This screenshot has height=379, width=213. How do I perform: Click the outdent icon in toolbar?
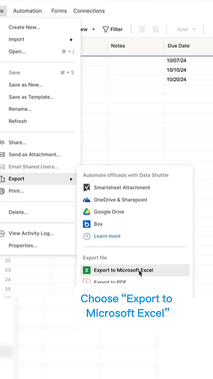[x=142, y=29]
